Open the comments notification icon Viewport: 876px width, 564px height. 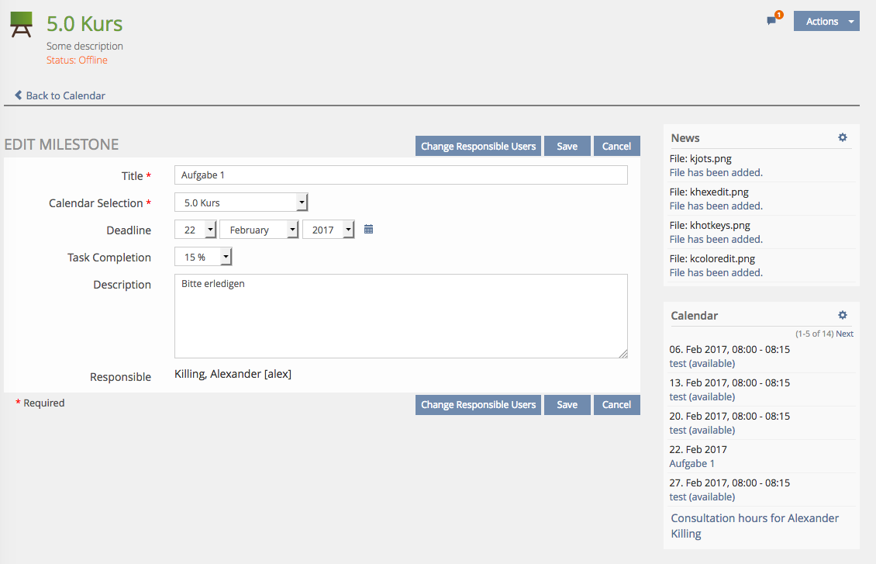(x=772, y=21)
